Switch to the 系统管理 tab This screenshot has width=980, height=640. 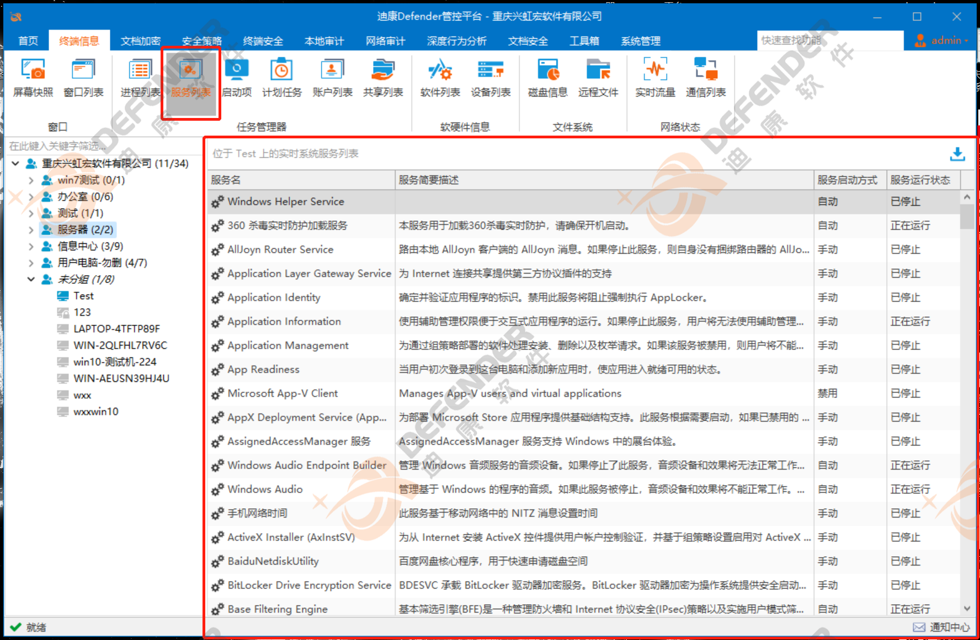point(640,41)
